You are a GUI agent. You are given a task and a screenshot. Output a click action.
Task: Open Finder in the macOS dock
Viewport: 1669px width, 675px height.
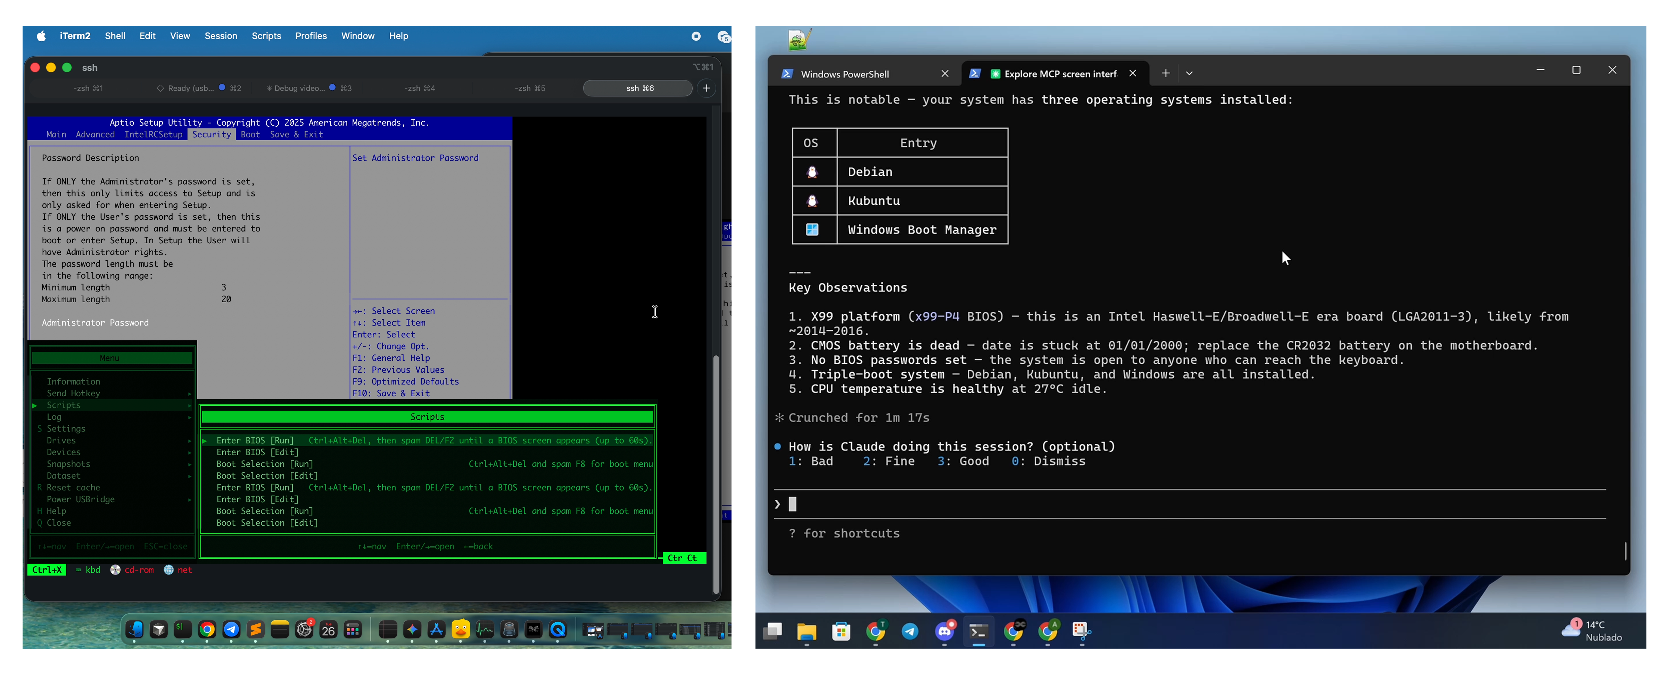click(x=135, y=629)
